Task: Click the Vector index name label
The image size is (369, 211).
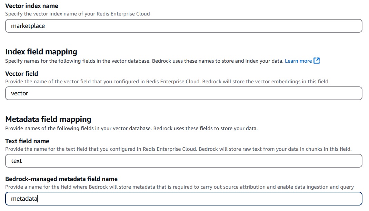Action: tap(32, 6)
